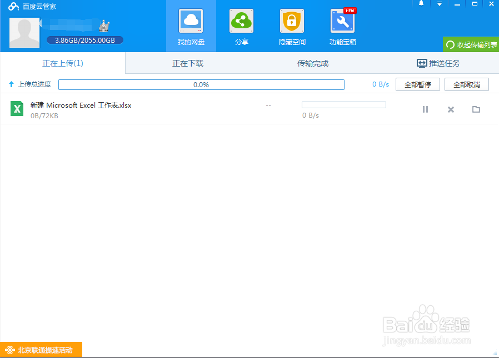This screenshot has width=499, height=358.
Task: Minimize the 百度云管家 window
Action: 457,4
